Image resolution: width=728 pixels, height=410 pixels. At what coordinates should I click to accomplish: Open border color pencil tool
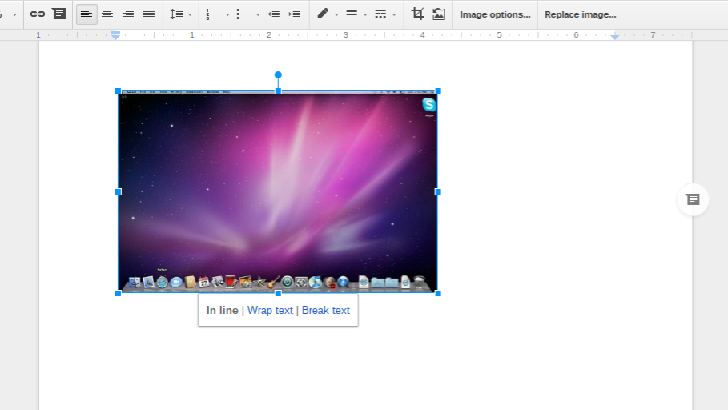323,14
